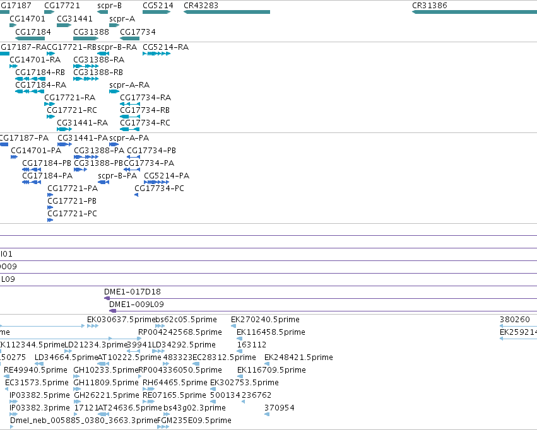Viewport: 537px width, 430px height.
Task: Select EST EK248421.5prime
Action: point(267,364)
